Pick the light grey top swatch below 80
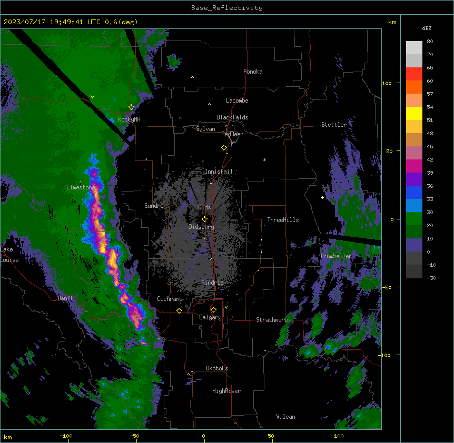Viewport: 454px width, 443px height. pos(414,47)
